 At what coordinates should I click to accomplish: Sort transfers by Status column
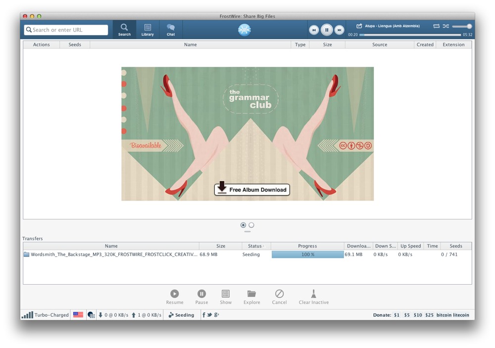point(256,246)
